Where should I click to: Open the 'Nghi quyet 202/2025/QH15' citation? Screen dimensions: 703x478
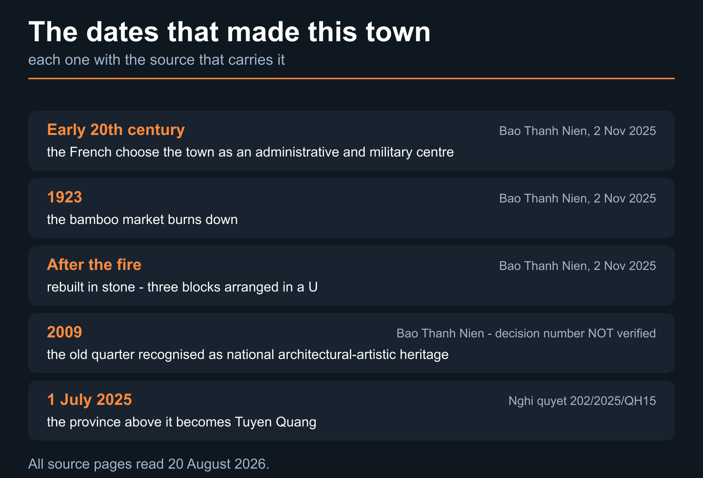[x=582, y=401]
